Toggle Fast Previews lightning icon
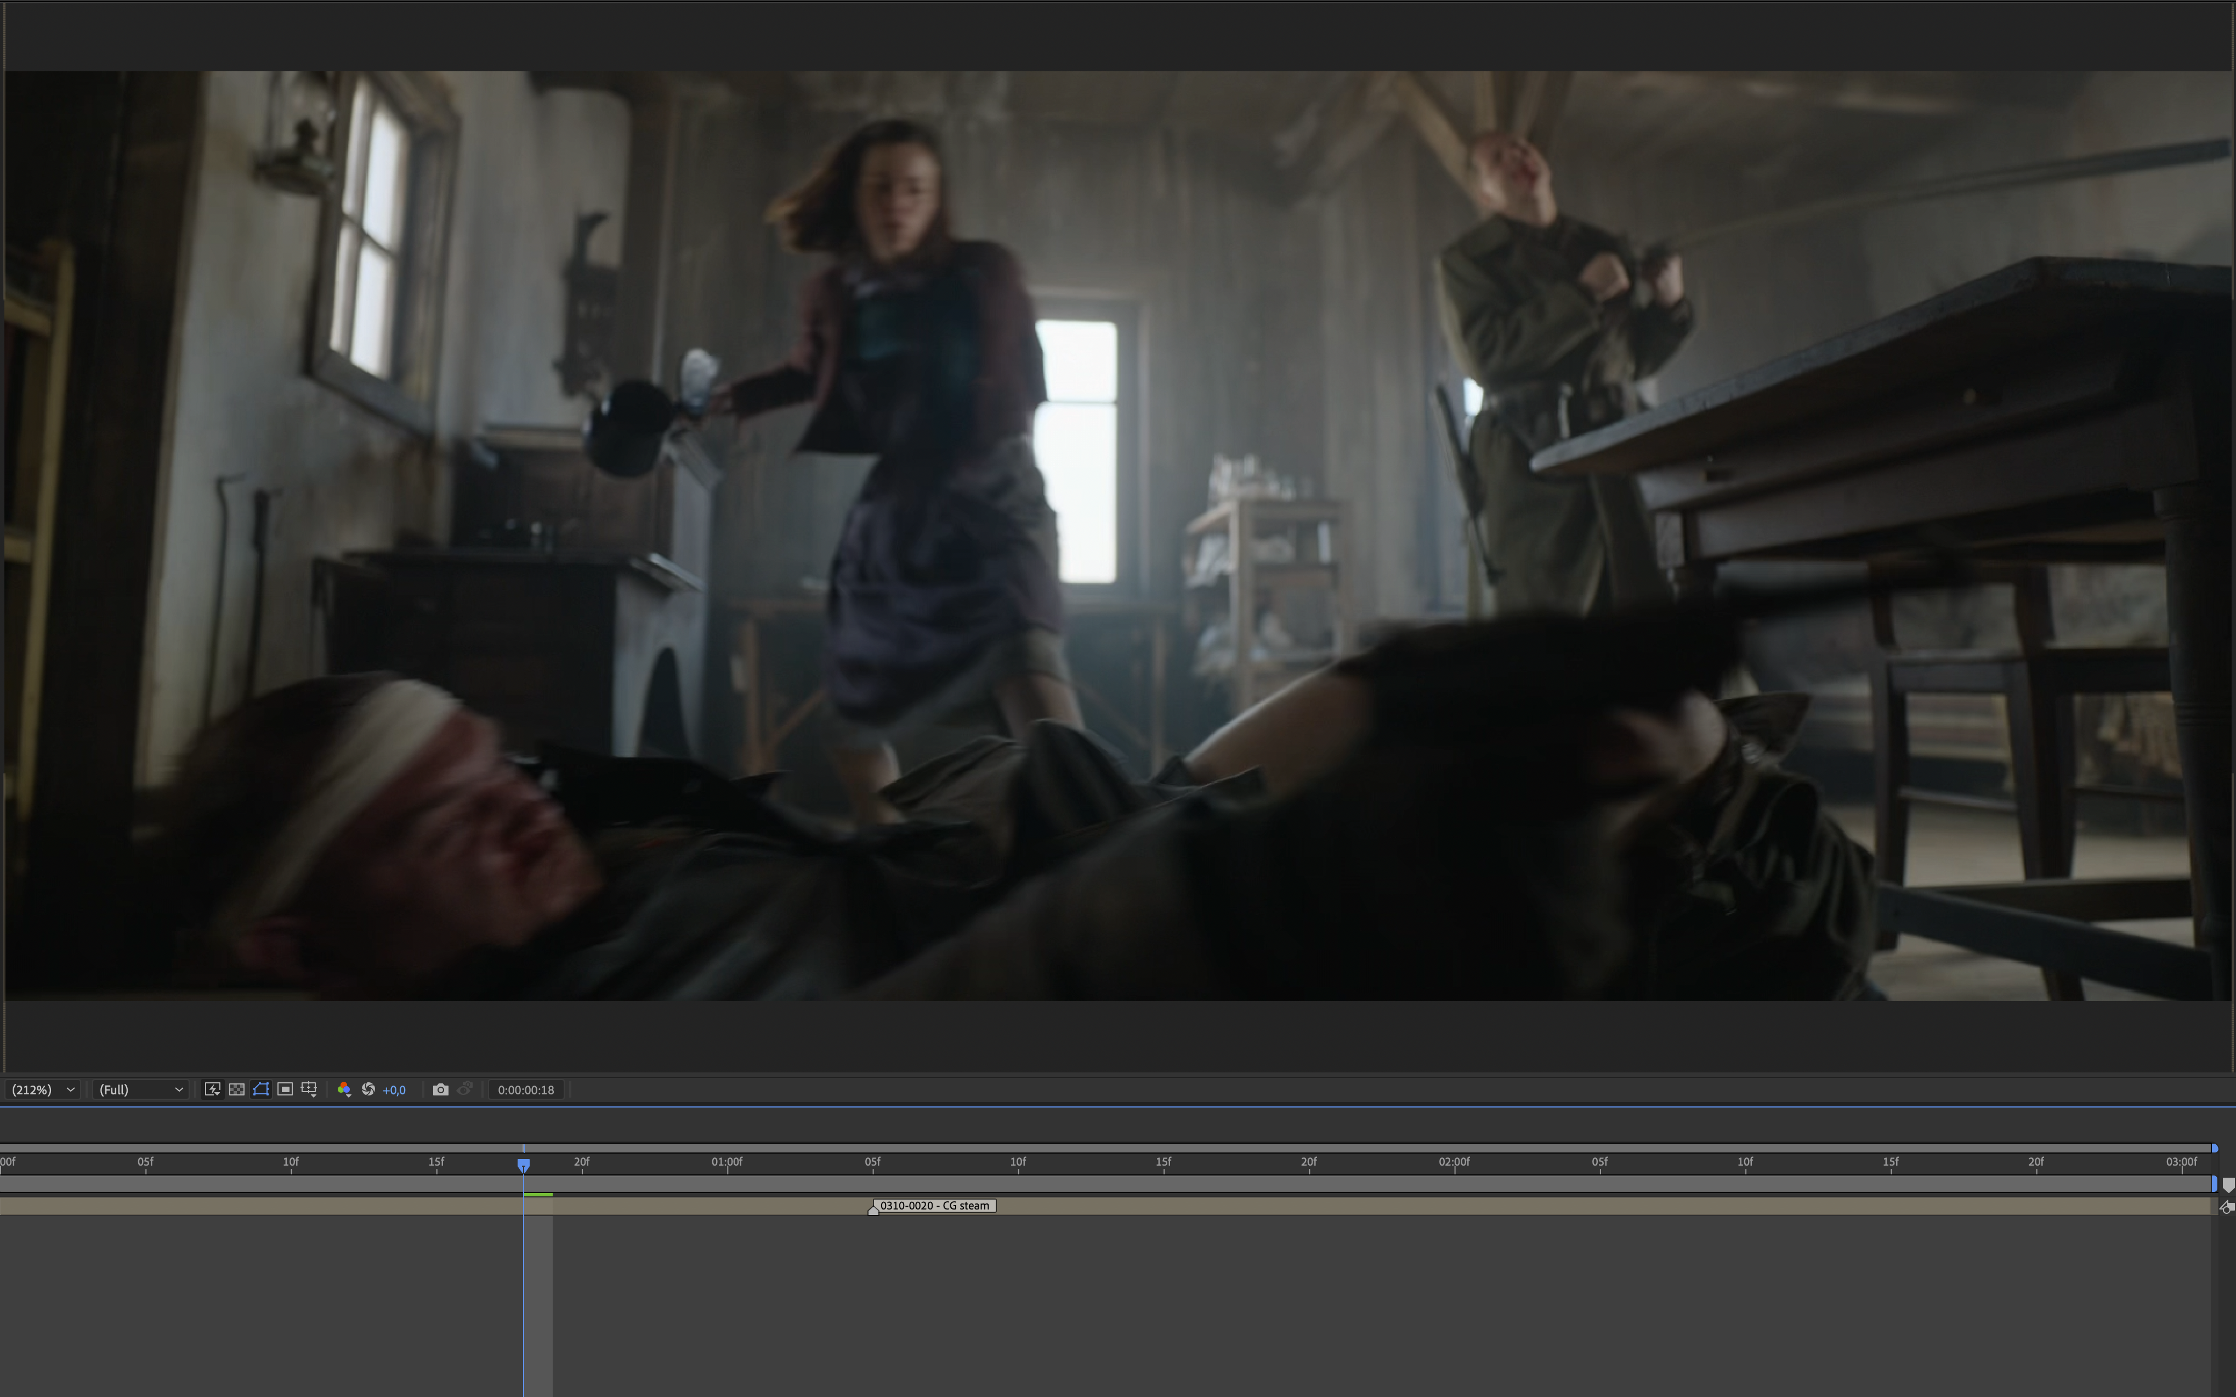This screenshot has width=2236, height=1397. click(213, 1089)
